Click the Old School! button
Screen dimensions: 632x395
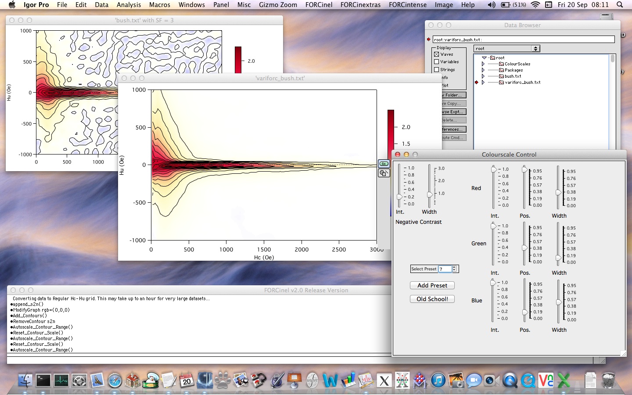[432, 299]
